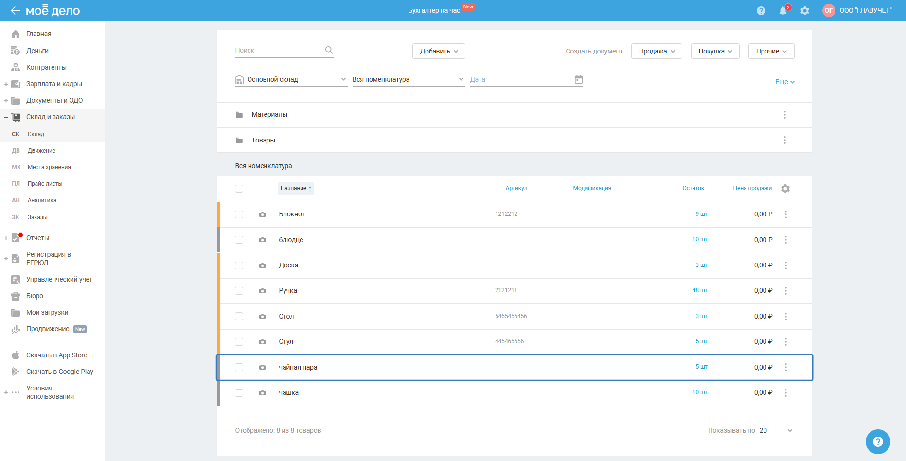Open the floating help chat button
The height and width of the screenshot is (461, 906).
pyautogui.click(x=878, y=442)
